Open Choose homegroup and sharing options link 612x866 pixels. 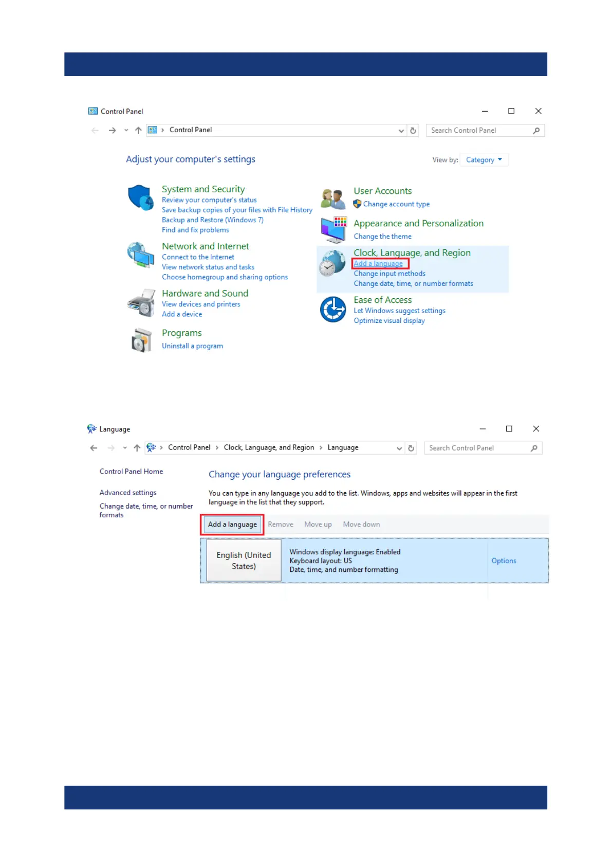(225, 277)
